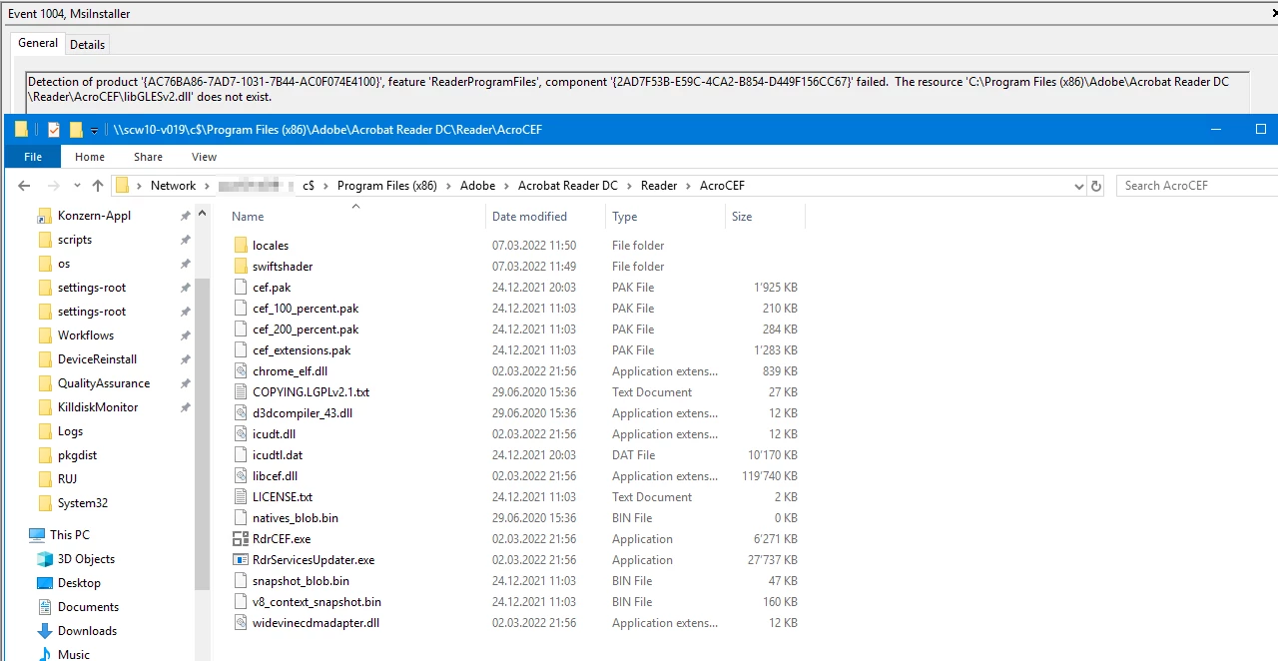Go up one folder level arrow
Screen dimensions: 1278x661
coord(97,186)
